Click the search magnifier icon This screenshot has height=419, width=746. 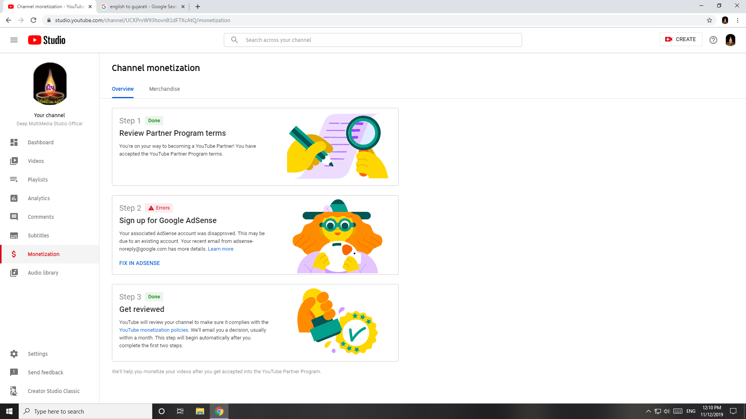point(234,40)
